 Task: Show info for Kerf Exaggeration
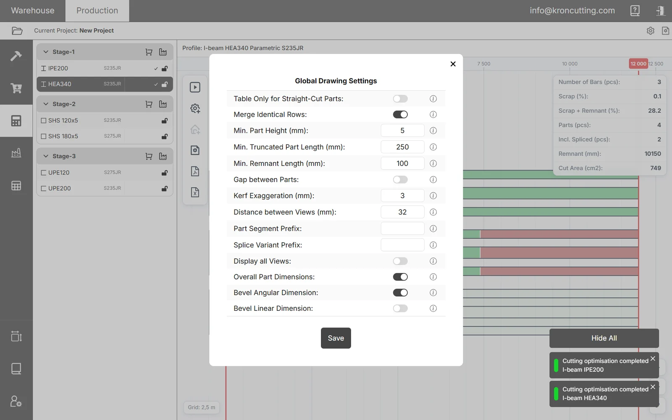click(x=433, y=196)
